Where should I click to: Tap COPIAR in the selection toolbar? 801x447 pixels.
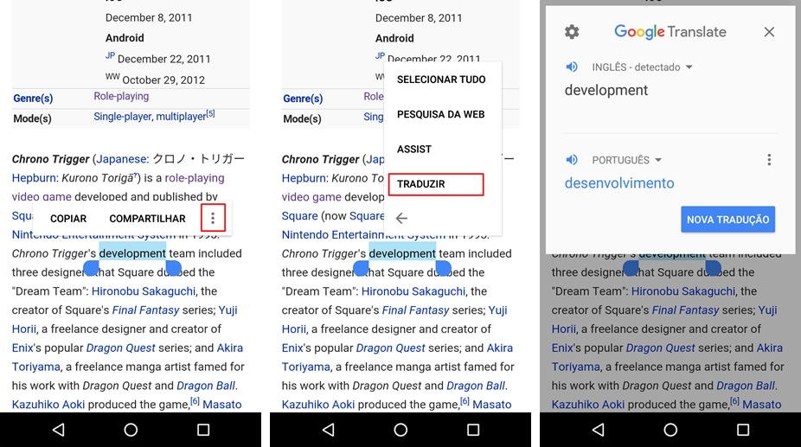click(68, 219)
